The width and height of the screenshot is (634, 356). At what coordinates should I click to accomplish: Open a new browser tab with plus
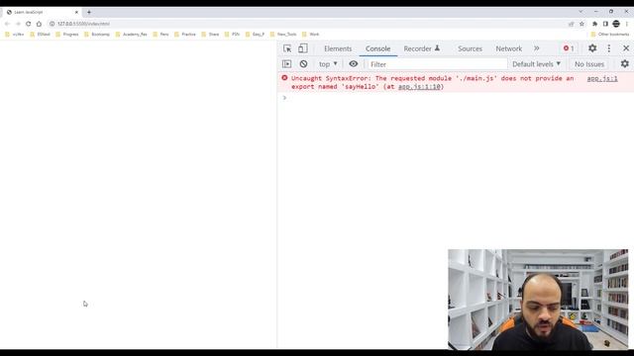pos(89,12)
